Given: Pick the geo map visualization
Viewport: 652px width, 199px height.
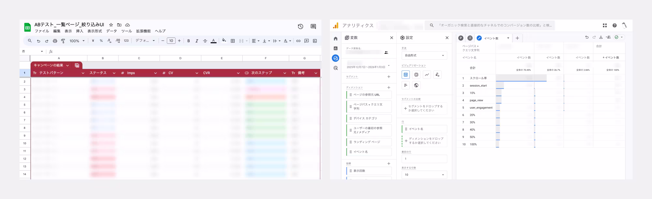Looking at the screenshot, I should 416,85.
